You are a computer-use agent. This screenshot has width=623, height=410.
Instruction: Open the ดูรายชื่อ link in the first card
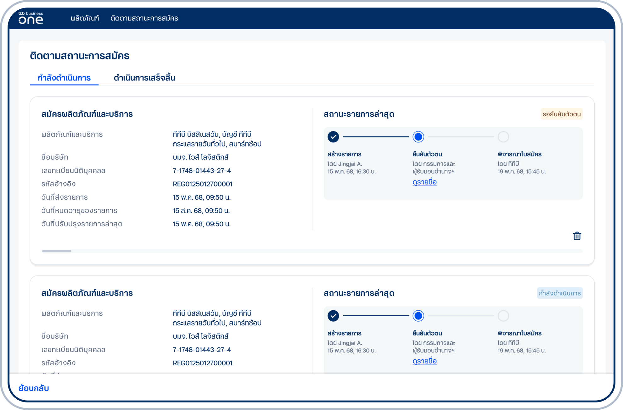pos(424,182)
